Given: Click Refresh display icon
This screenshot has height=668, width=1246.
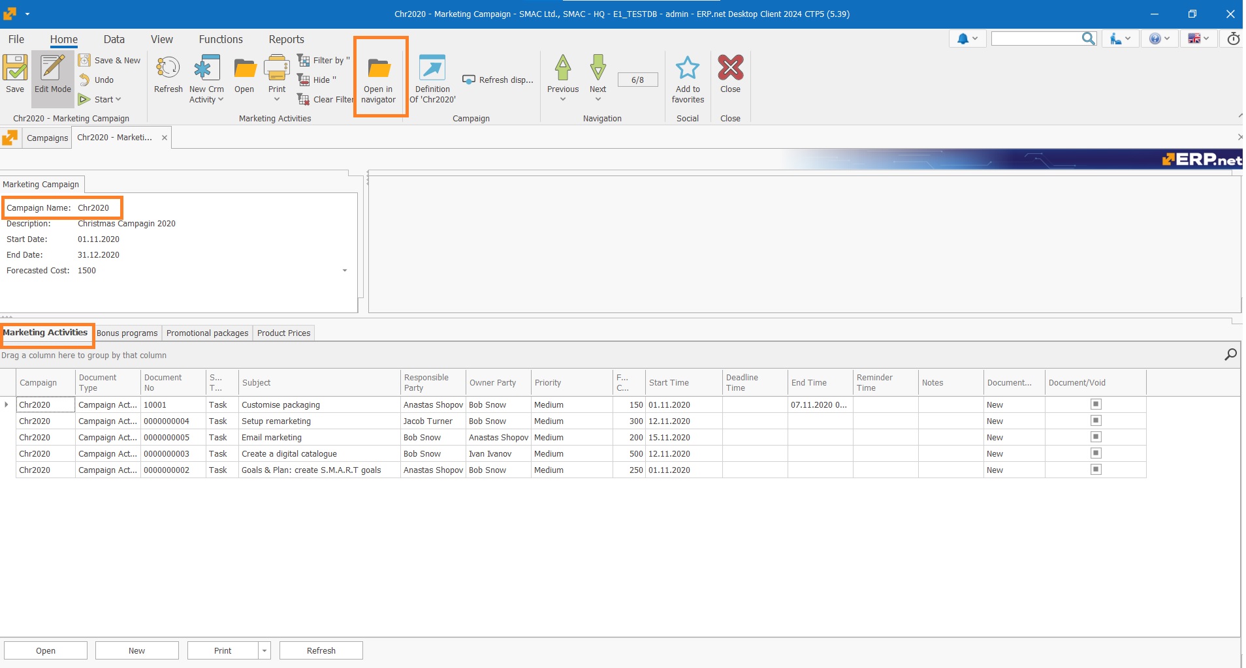Looking at the screenshot, I should click(469, 80).
